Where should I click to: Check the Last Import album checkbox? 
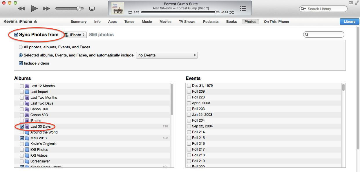tap(22, 92)
